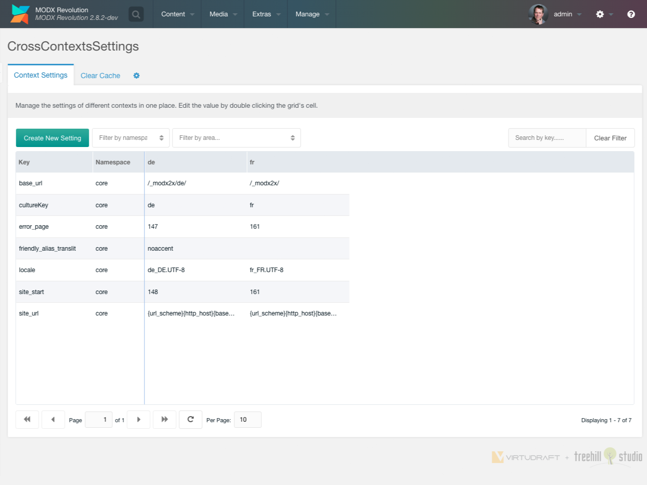
Task: Click the site_url de column value
Action: pyautogui.click(x=196, y=313)
